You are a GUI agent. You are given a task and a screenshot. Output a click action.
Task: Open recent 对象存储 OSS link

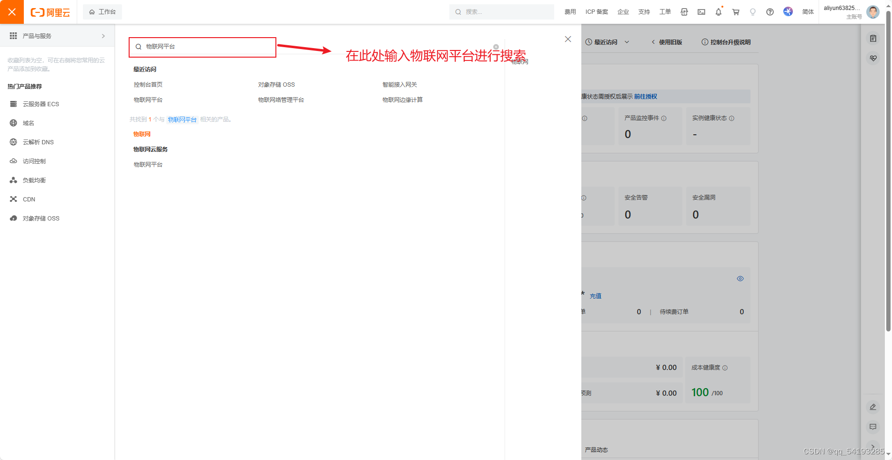coord(276,85)
